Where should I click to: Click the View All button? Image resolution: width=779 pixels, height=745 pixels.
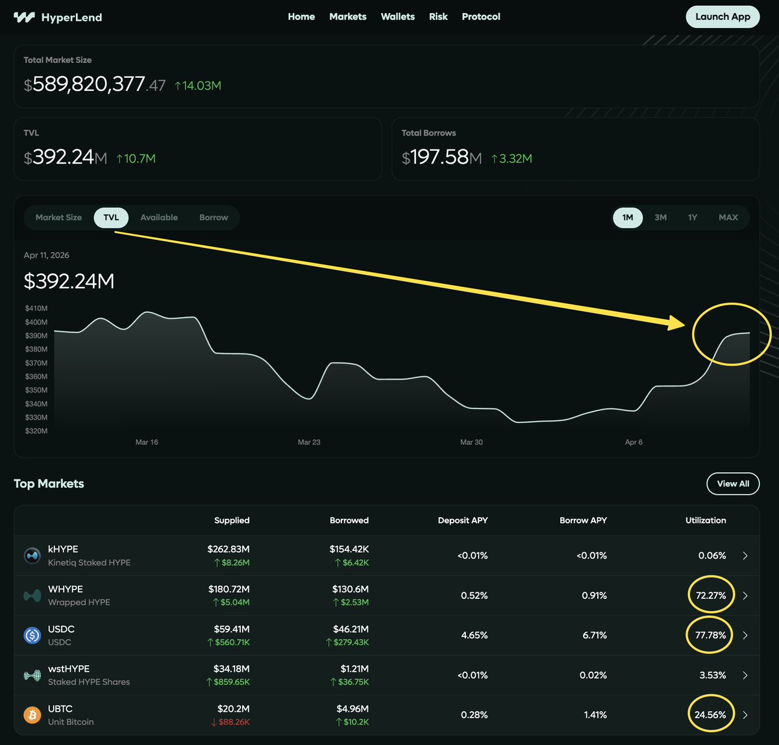point(733,484)
